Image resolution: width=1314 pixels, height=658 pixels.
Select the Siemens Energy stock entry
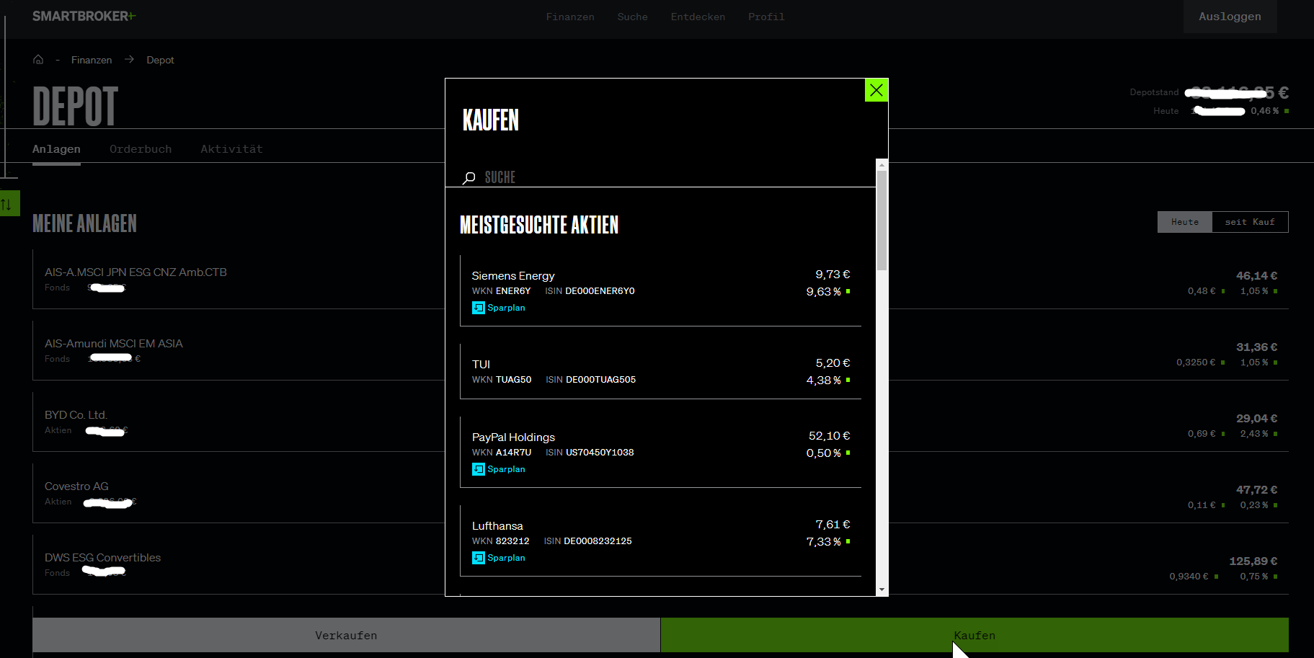660,290
